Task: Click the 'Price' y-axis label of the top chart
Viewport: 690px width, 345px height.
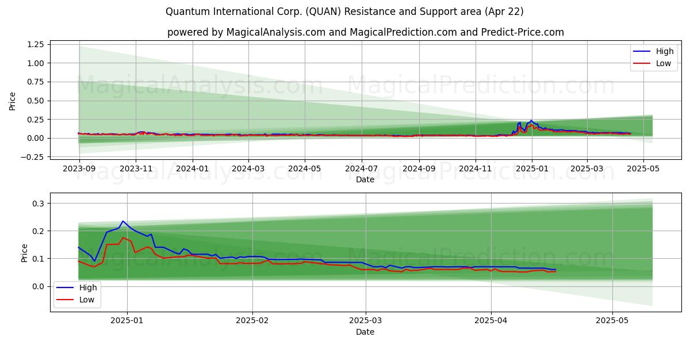Action: click(x=13, y=99)
